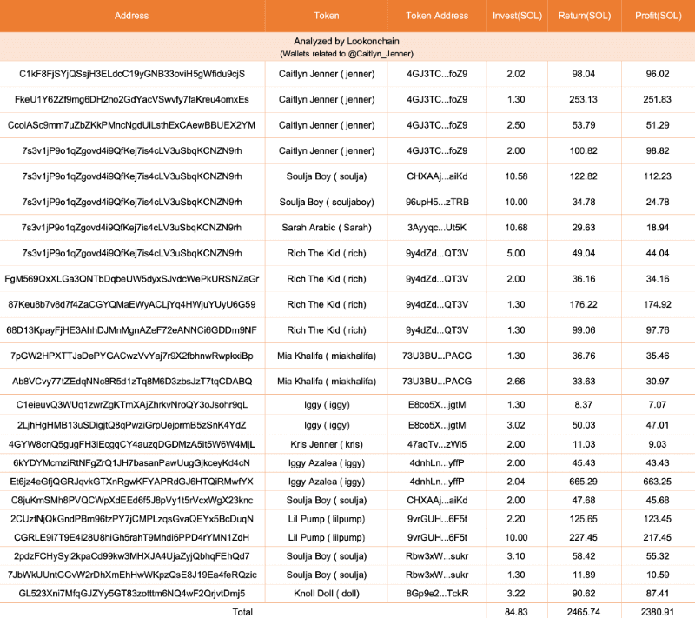695x618 pixels.
Task: Click the Token Address column header
Action: [437, 16]
